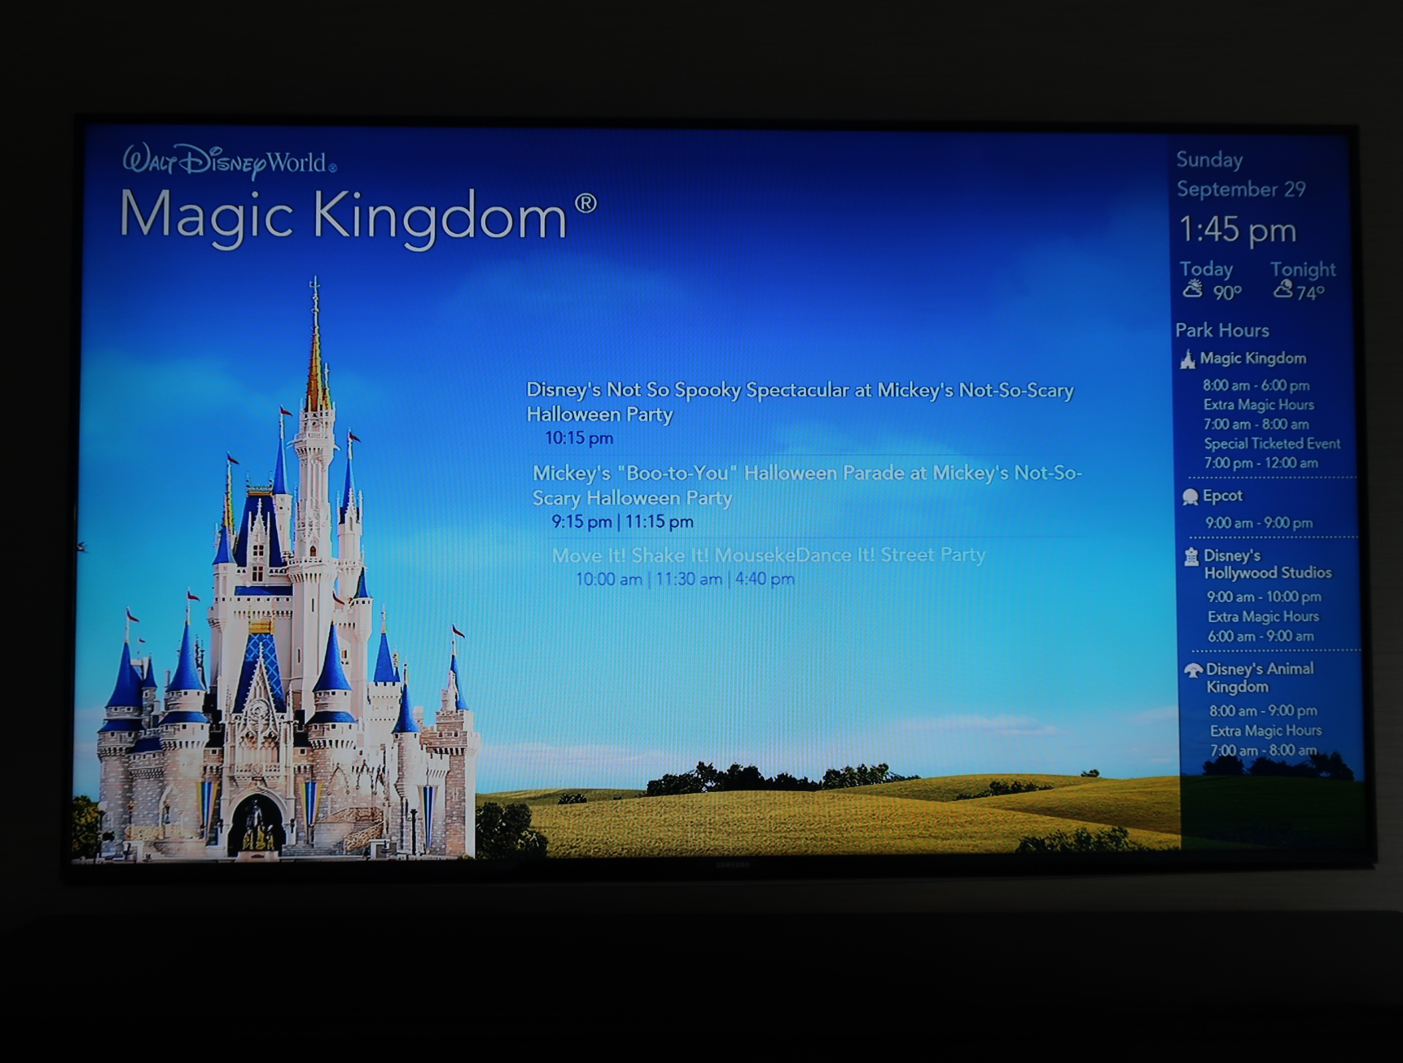Click the Epcot sphere icon

point(1190,497)
